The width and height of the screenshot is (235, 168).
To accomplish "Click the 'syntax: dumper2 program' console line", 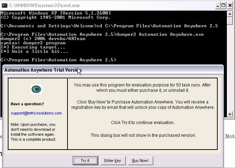I will click(33, 43).
